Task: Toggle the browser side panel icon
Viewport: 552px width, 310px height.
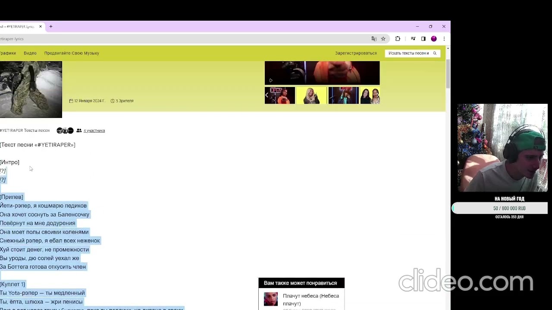Action: click(x=423, y=39)
